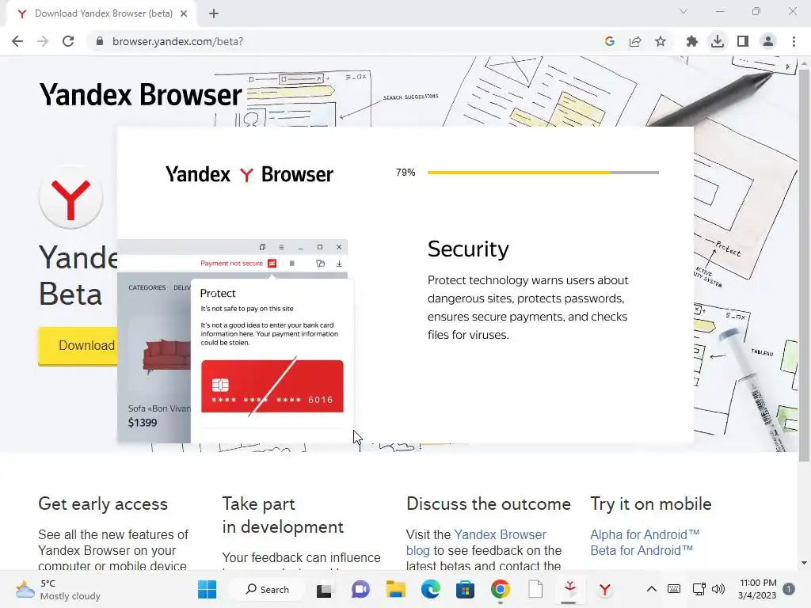Open the Extensions puzzle icon
The width and height of the screenshot is (811, 608).
(x=692, y=41)
